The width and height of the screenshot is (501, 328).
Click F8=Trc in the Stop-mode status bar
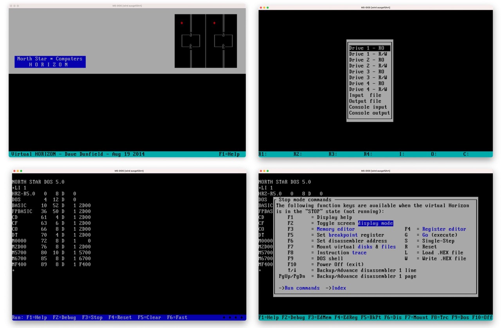440,317
